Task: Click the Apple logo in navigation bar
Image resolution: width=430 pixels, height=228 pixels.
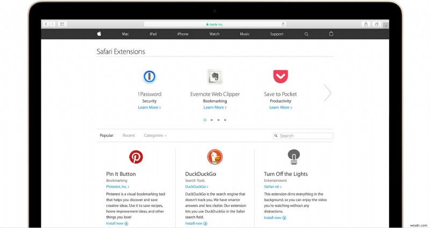Action: point(99,34)
